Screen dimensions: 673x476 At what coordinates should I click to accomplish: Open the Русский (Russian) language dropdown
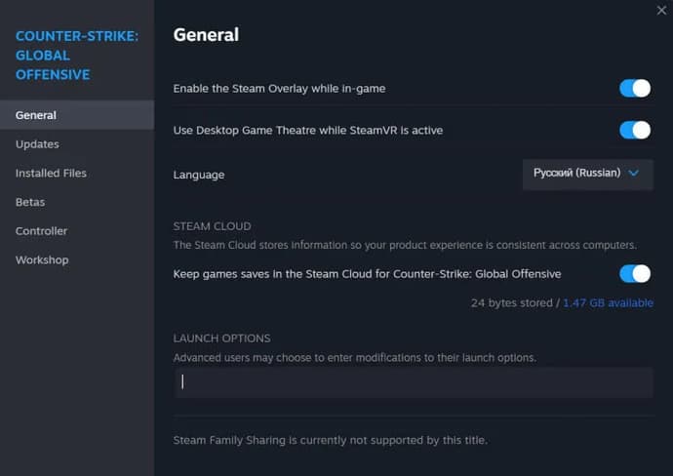coord(588,175)
